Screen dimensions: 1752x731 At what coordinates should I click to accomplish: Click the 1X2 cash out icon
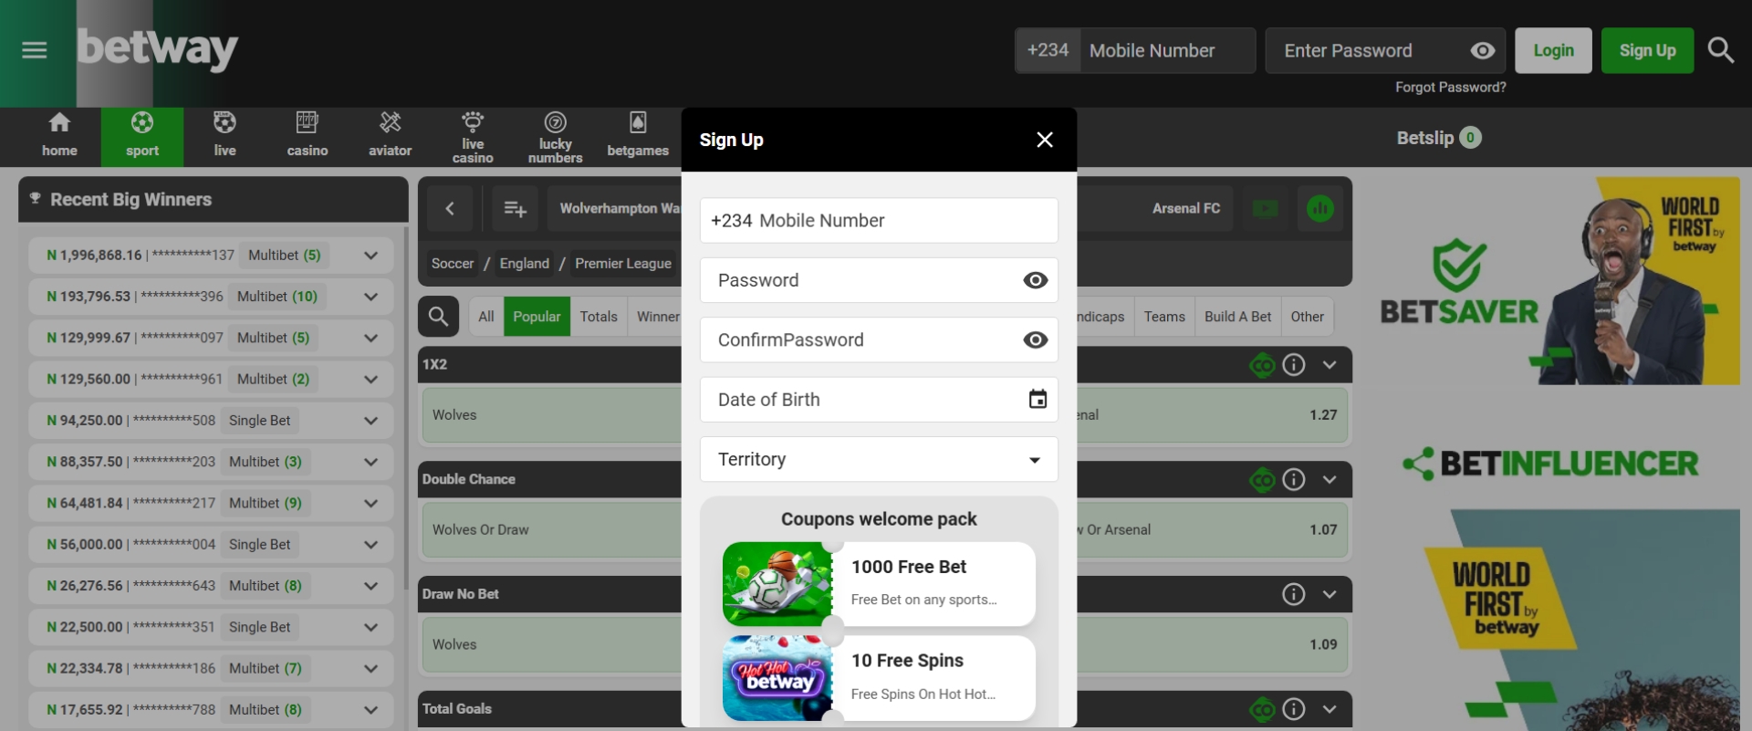(x=1262, y=366)
